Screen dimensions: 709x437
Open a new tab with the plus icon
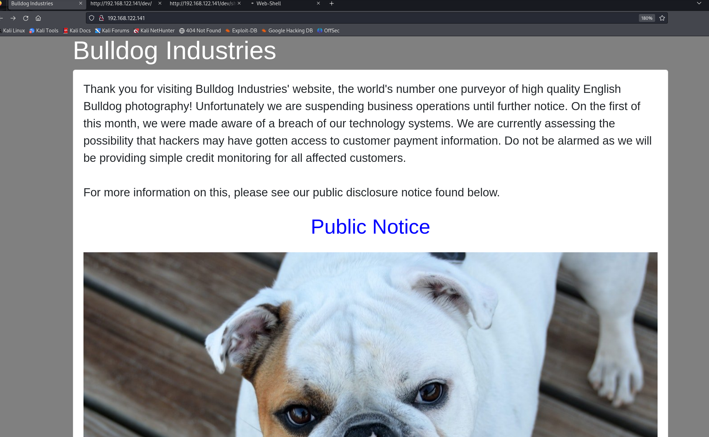331,4
